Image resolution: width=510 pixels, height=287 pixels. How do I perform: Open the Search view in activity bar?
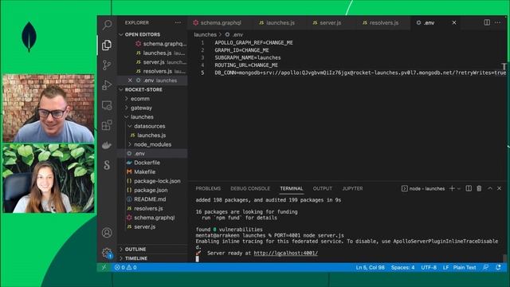pos(107,25)
